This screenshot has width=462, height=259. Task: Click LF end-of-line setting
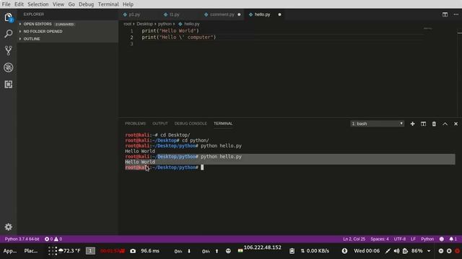(x=413, y=239)
